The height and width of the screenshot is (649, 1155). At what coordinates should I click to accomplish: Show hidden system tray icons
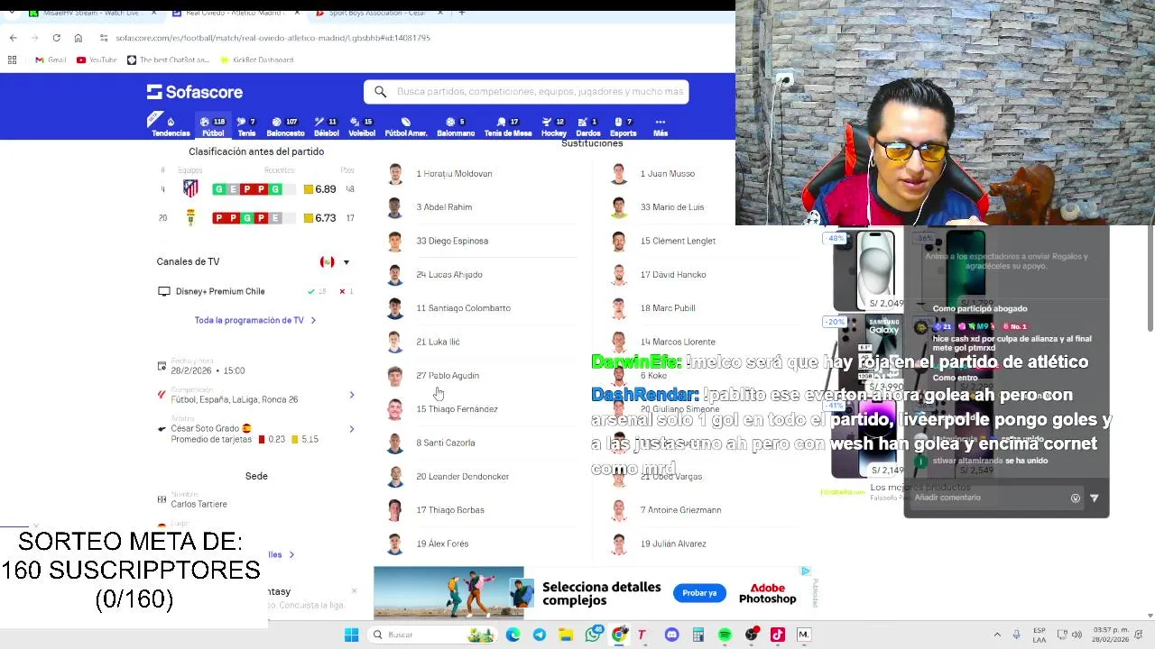(x=997, y=635)
